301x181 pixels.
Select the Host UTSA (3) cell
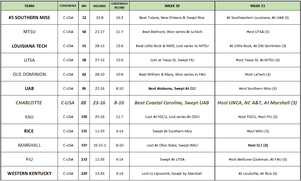257,32
